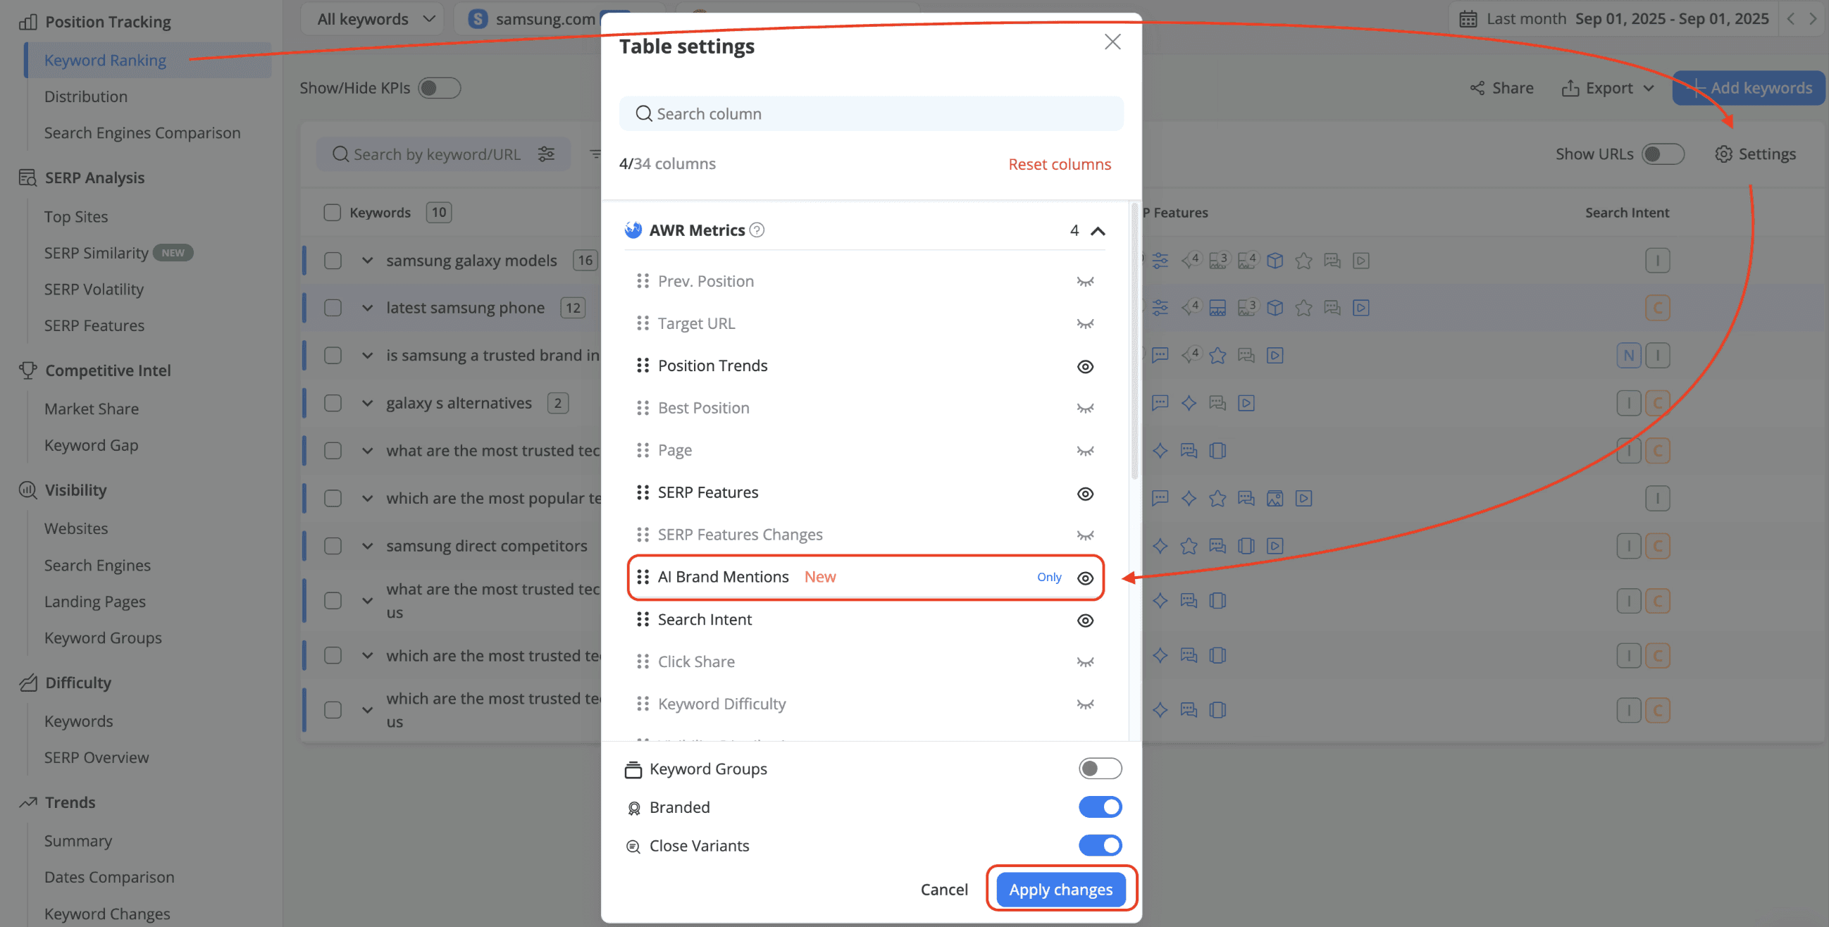
Task: Open Keyword Gap in sidebar
Action: [x=91, y=445]
